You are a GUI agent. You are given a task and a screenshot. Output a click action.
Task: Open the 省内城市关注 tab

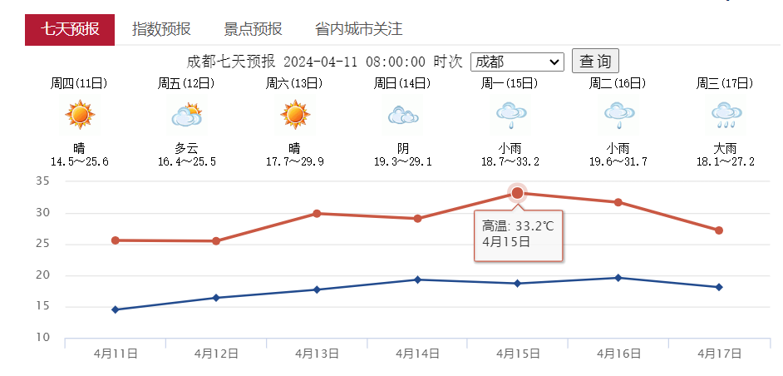pyautogui.click(x=358, y=29)
